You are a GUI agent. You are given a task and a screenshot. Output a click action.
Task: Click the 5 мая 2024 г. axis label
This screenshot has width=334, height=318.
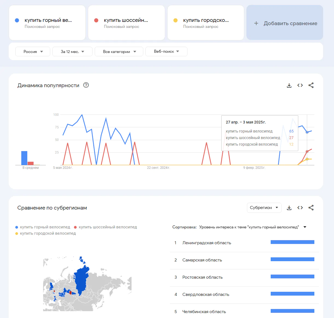pyautogui.click(x=63, y=168)
